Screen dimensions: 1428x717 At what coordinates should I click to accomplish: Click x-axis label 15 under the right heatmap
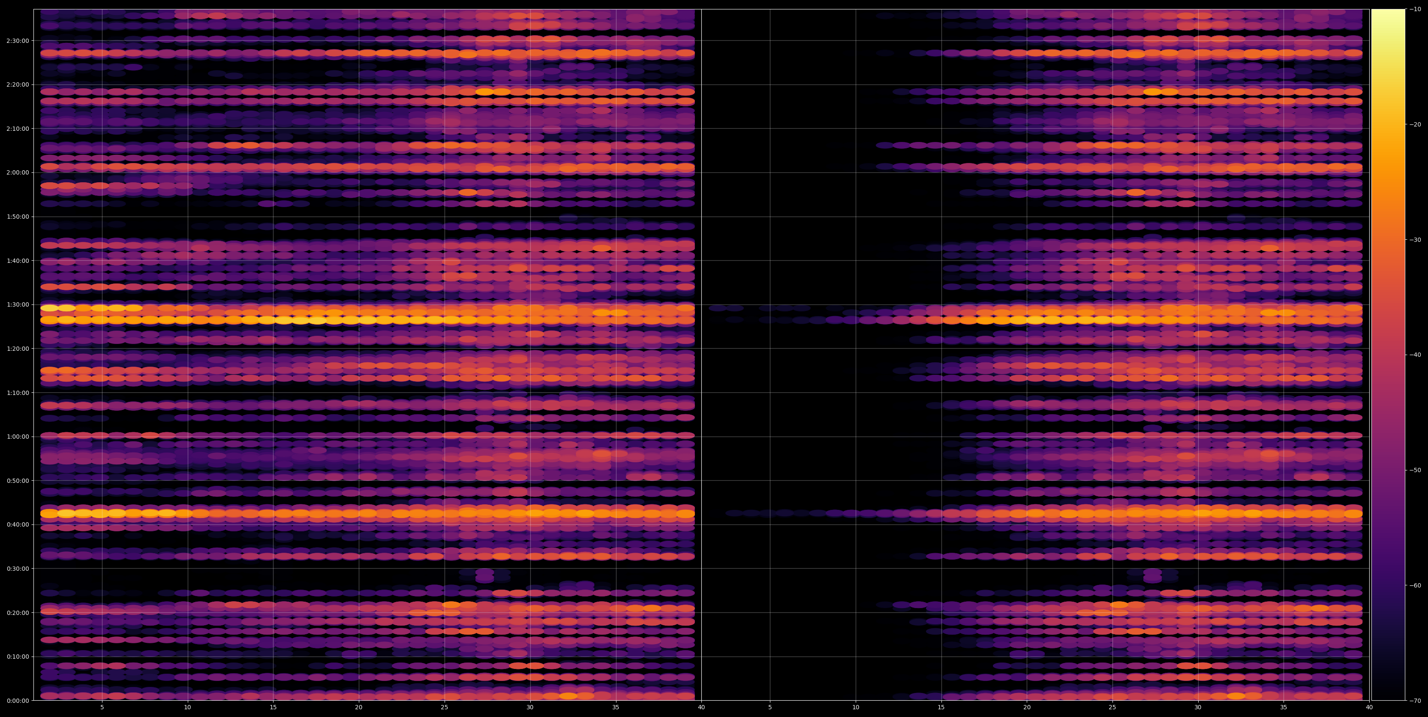[941, 708]
